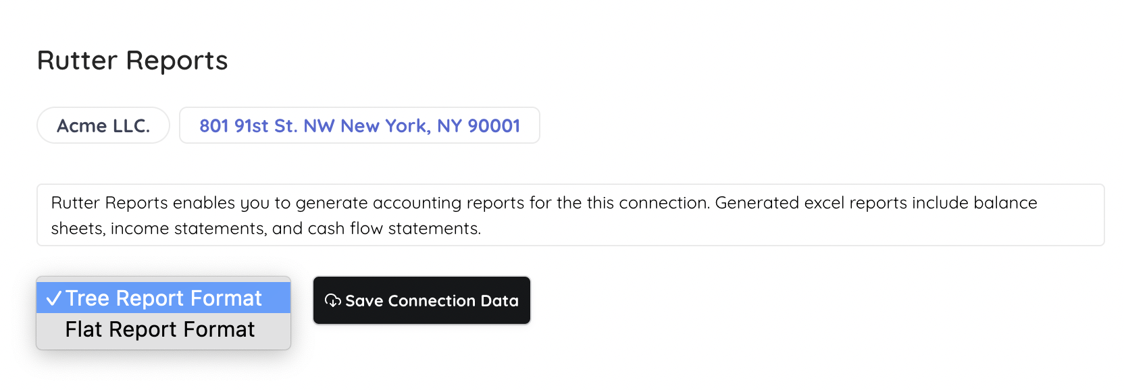
Task: Click the word 'Flat' in dropdown list
Action: tap(84, 329)
